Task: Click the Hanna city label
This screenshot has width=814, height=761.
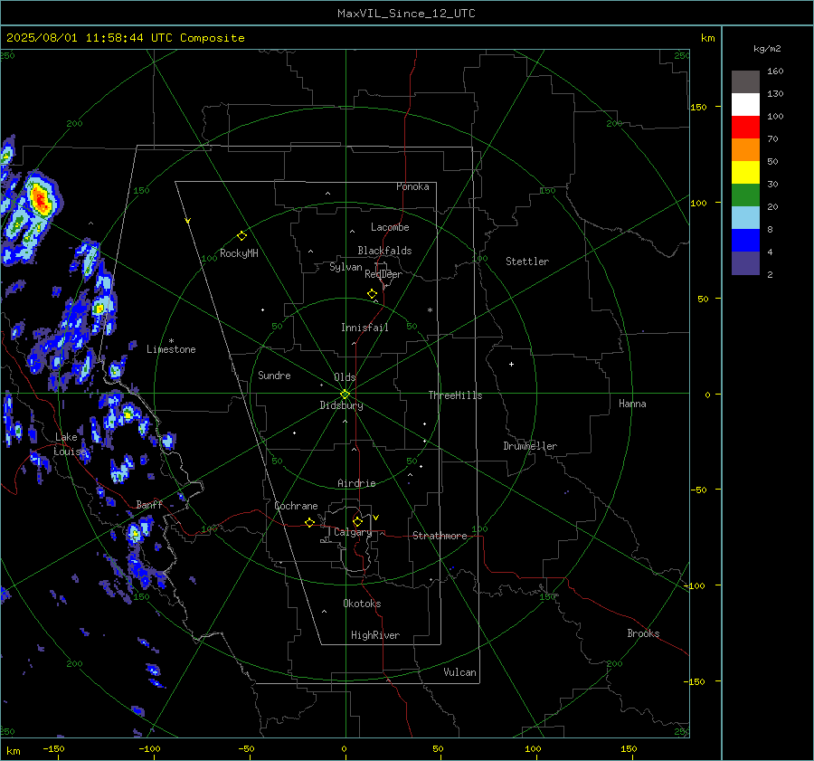Action: coord(632,404)
